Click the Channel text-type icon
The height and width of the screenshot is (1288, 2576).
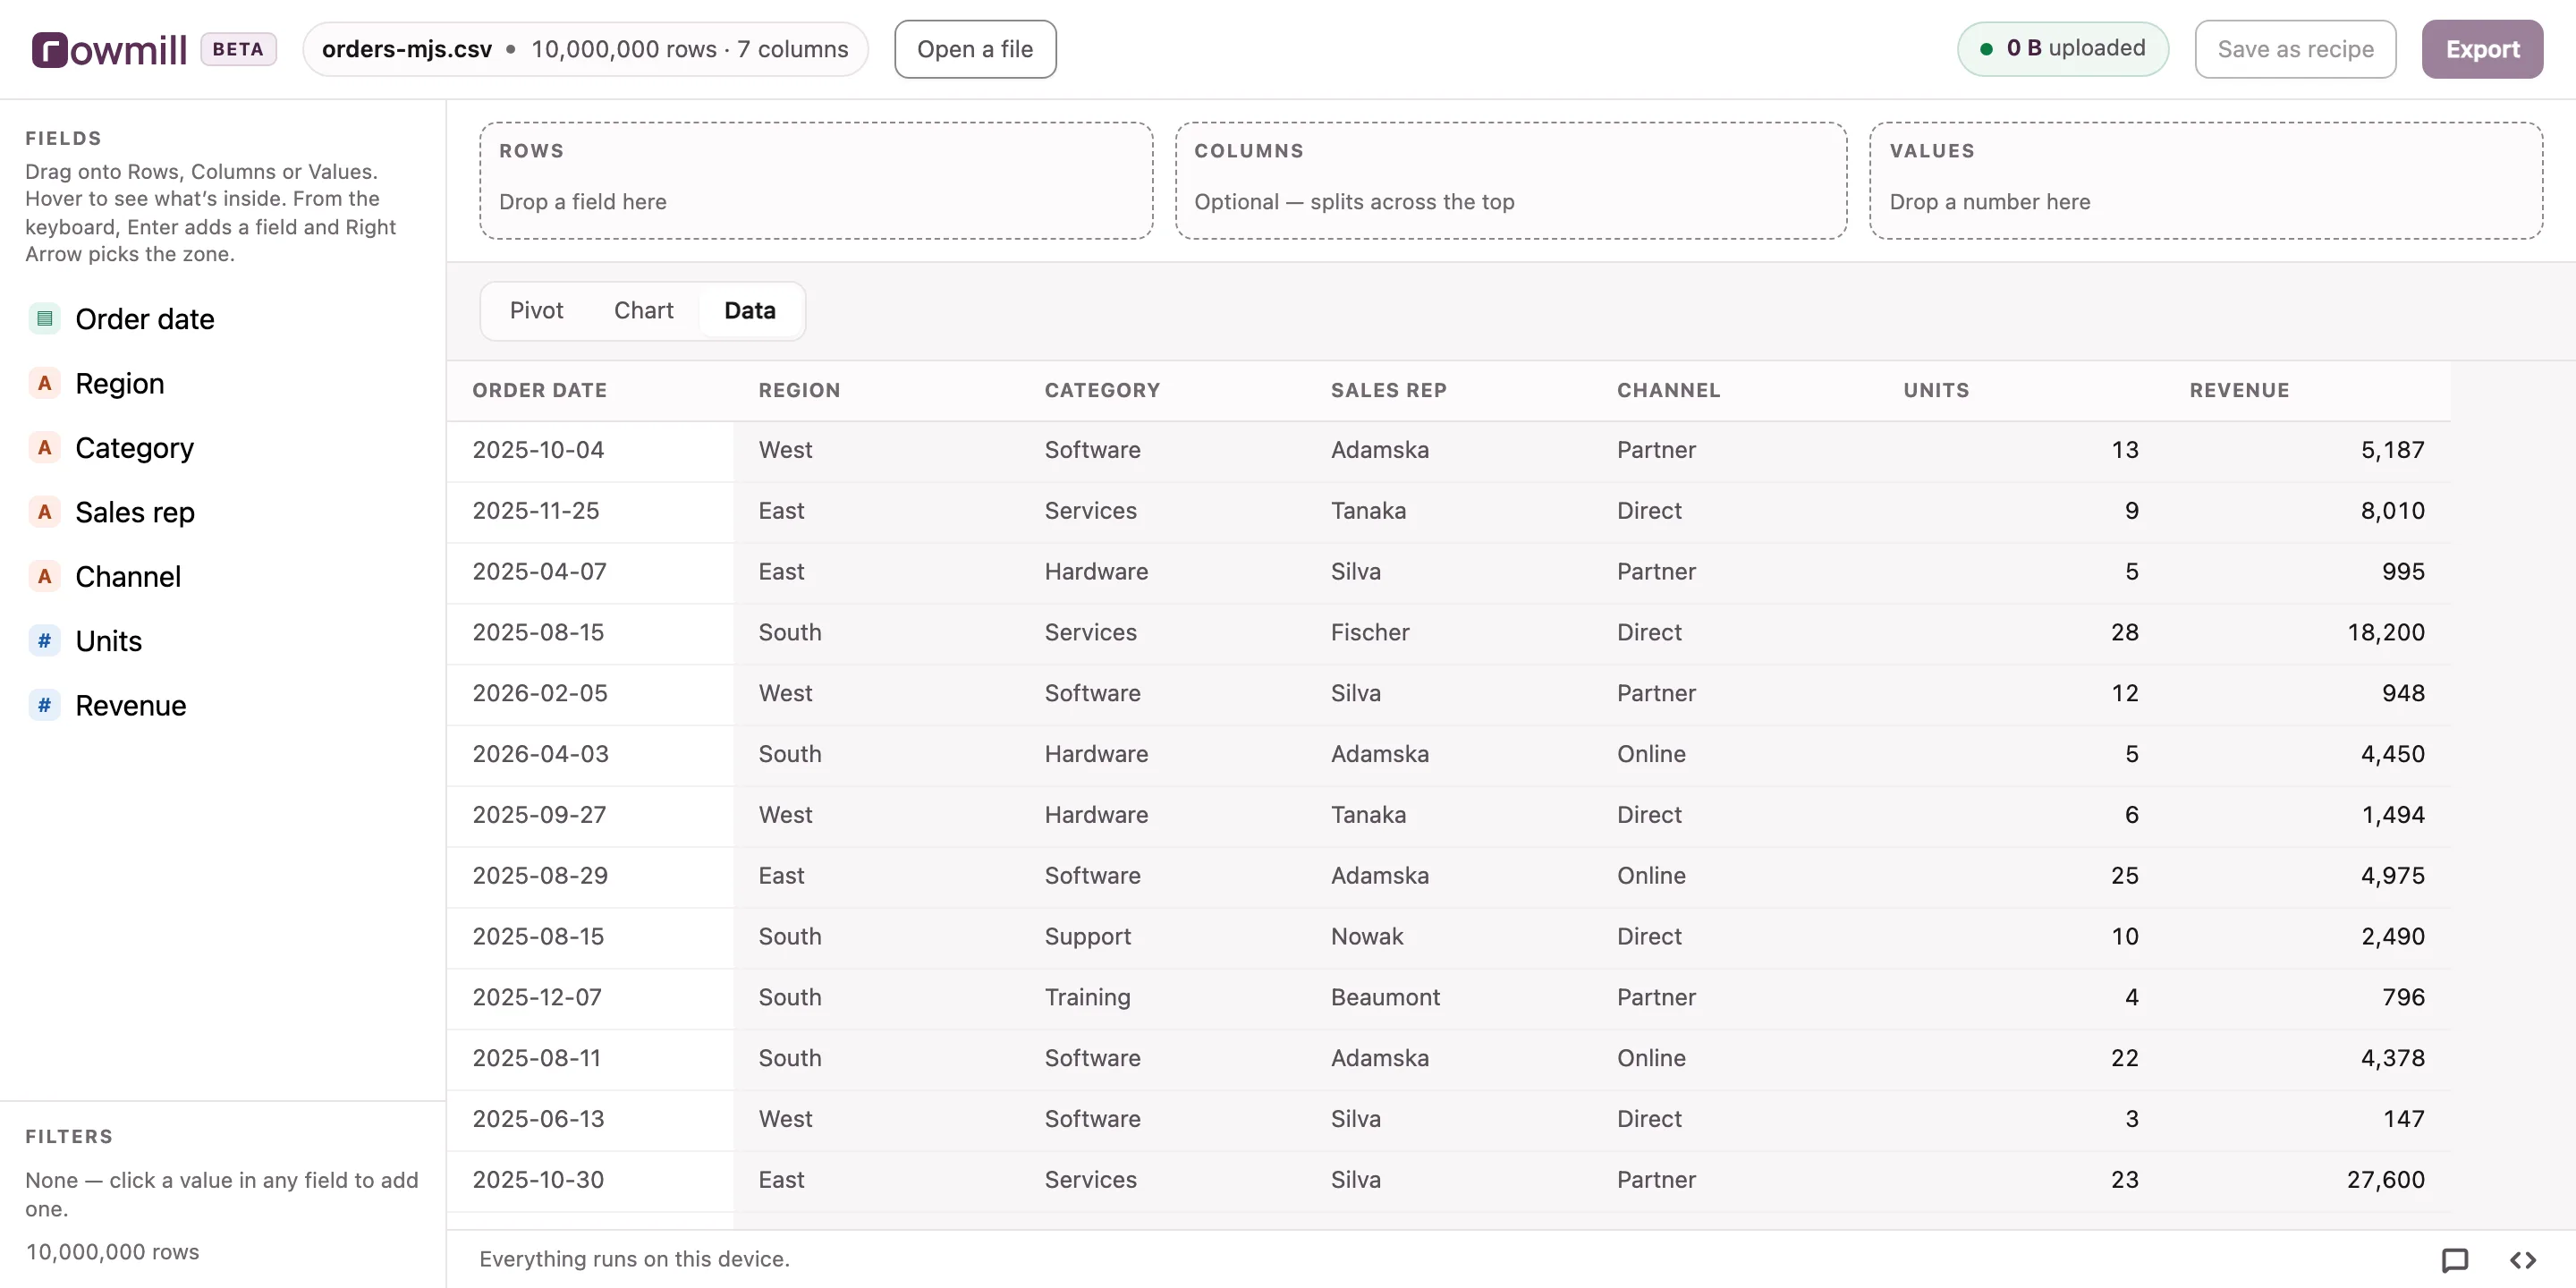tap(44, 576)
